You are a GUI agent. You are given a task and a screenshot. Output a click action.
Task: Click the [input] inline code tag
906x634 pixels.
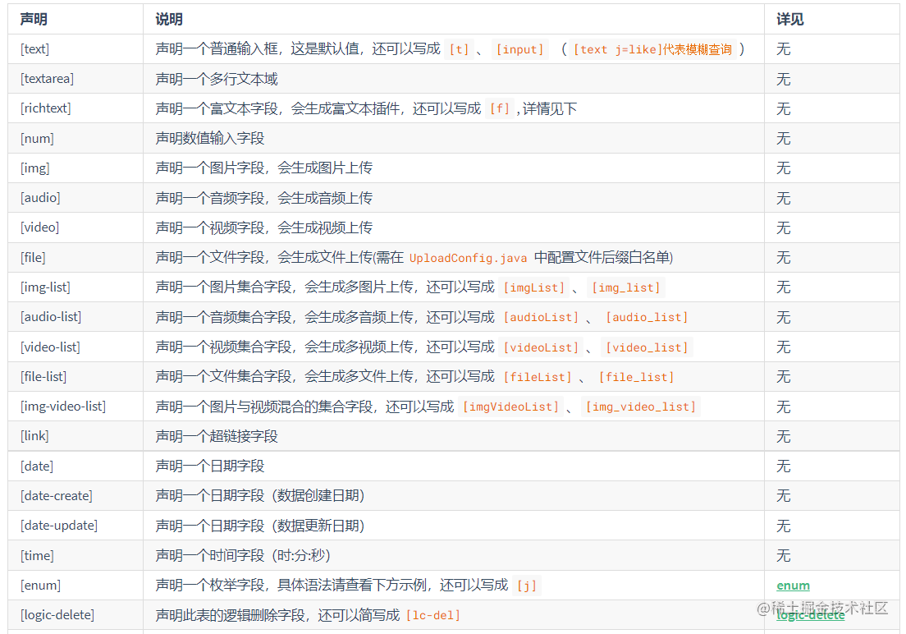coord(520,50)
